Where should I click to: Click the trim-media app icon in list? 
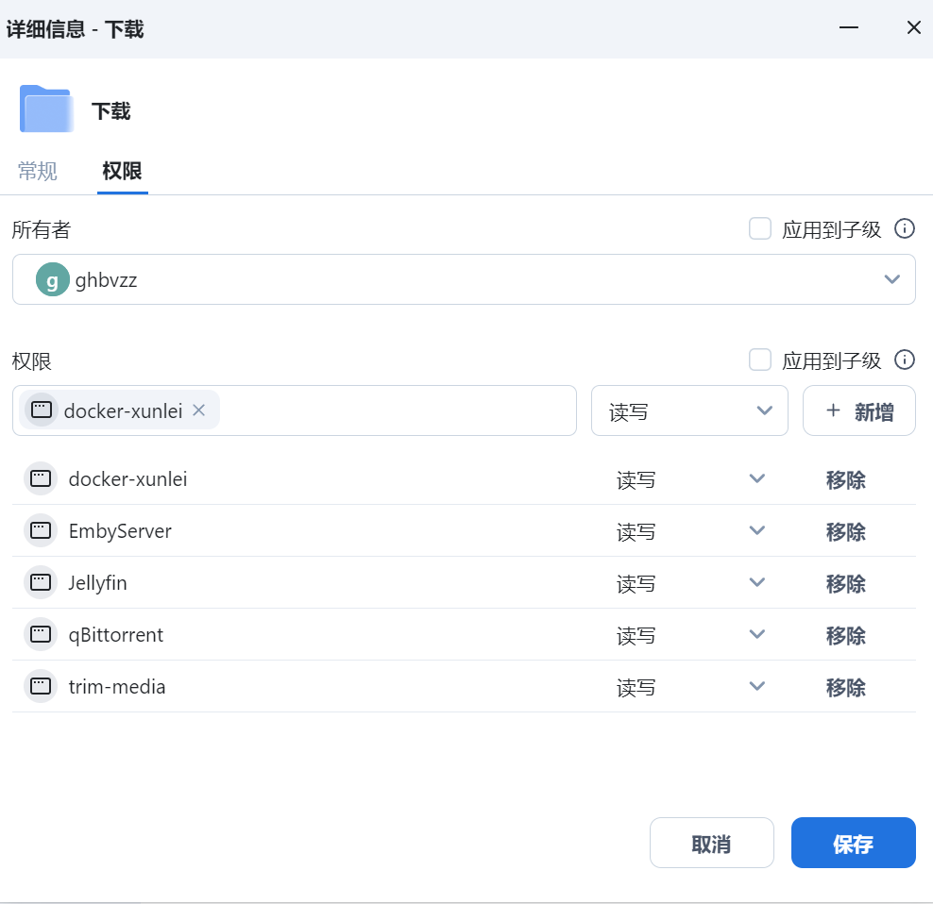[41, 687]
